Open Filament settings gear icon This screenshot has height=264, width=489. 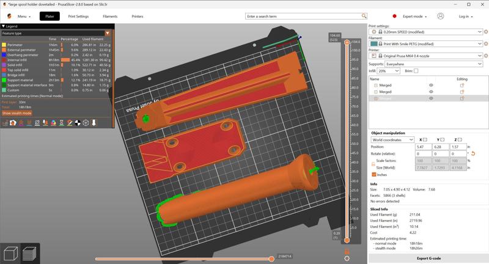(485, 44)
